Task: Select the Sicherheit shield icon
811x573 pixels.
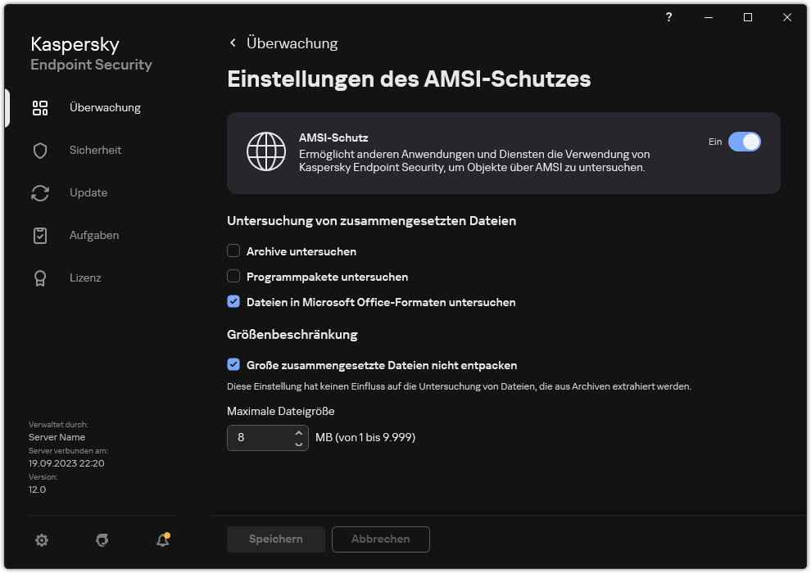Action: click(x=39, y=150)
